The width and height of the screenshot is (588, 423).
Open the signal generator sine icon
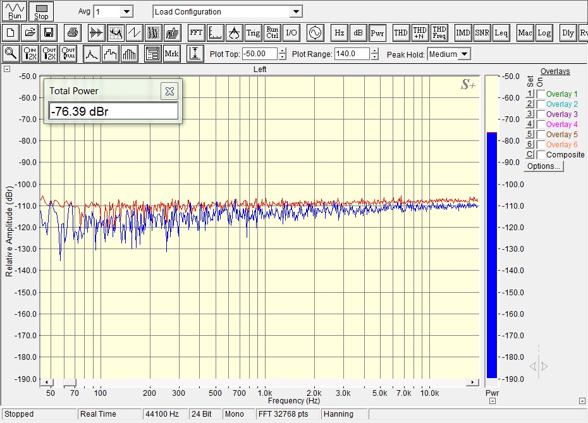[x=315, y=33]
